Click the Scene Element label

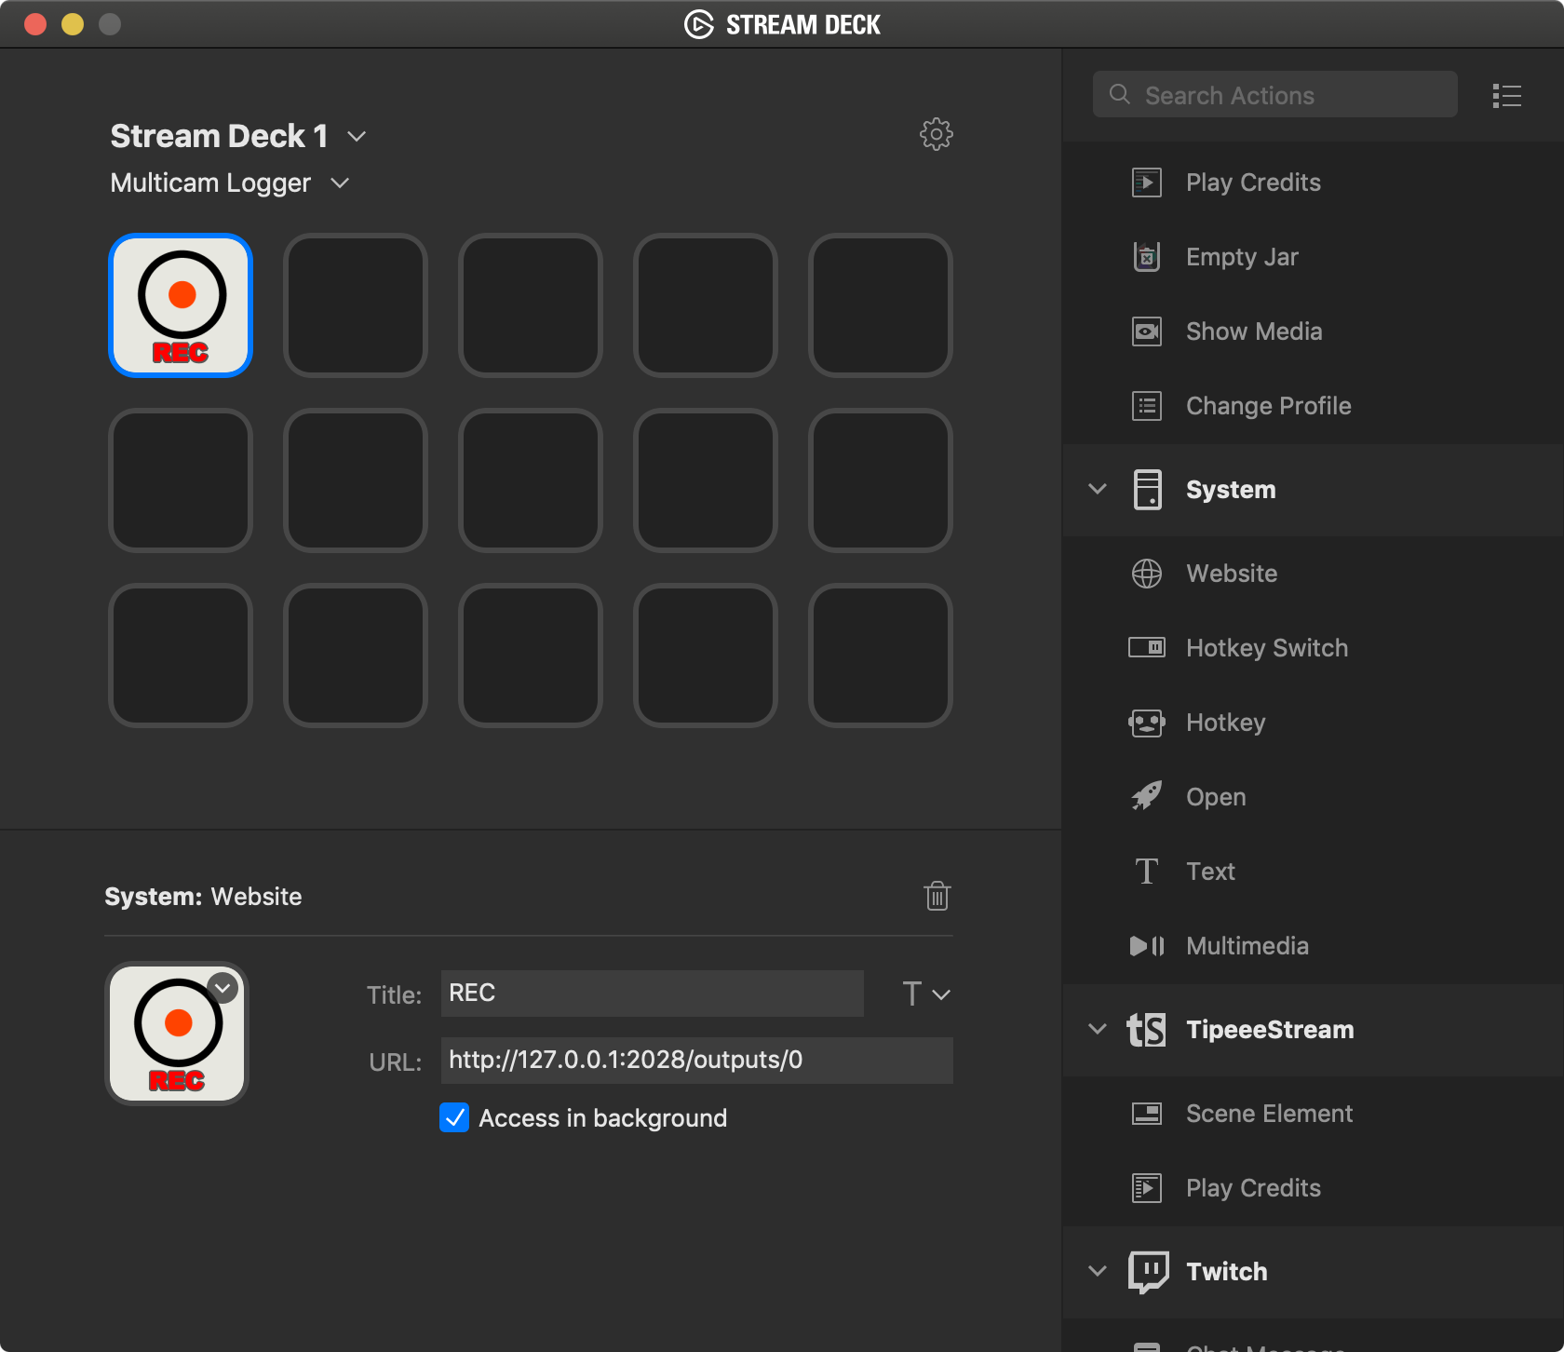point(1269,1114)
